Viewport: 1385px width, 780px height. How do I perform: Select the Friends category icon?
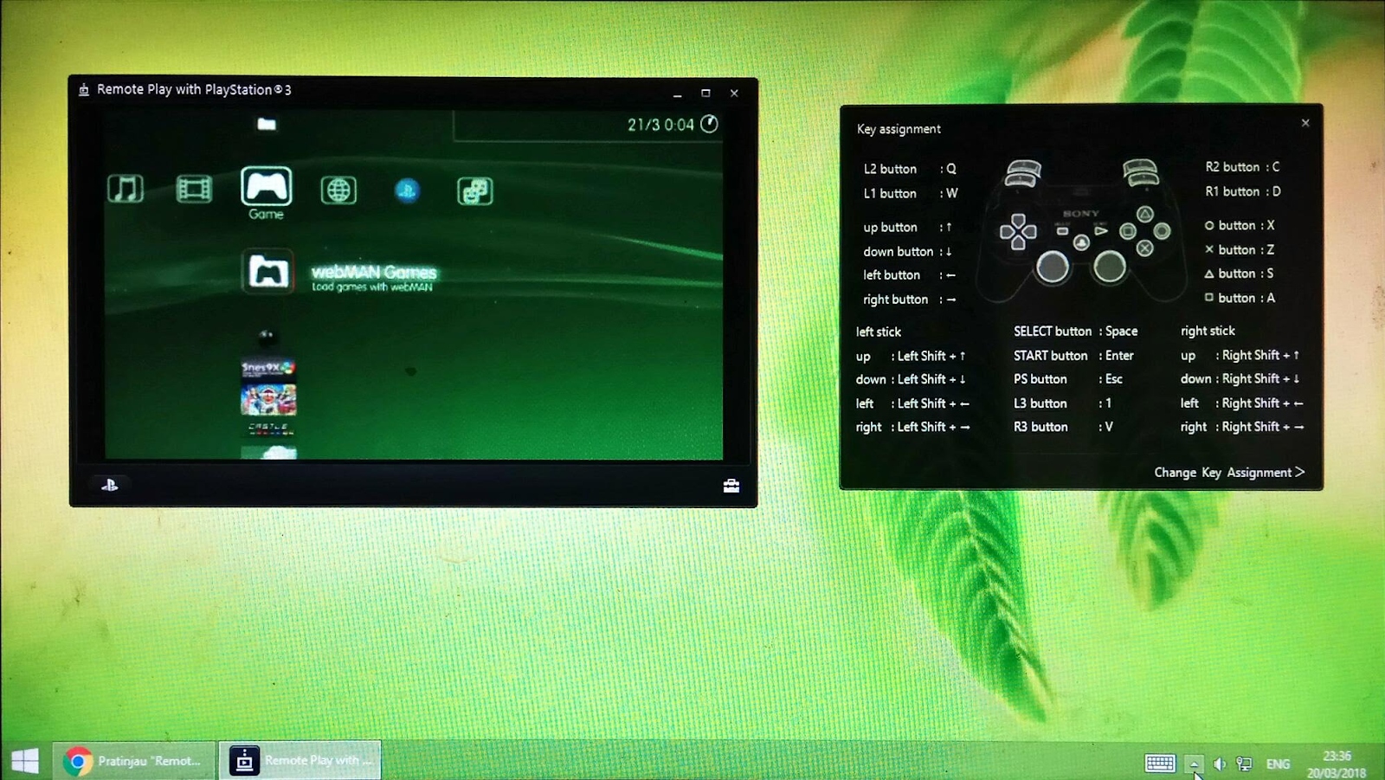(475, 190)
